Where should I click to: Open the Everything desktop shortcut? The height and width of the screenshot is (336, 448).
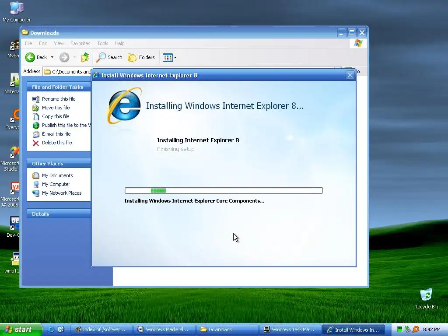pyautogui.click(x=13, y=119)
